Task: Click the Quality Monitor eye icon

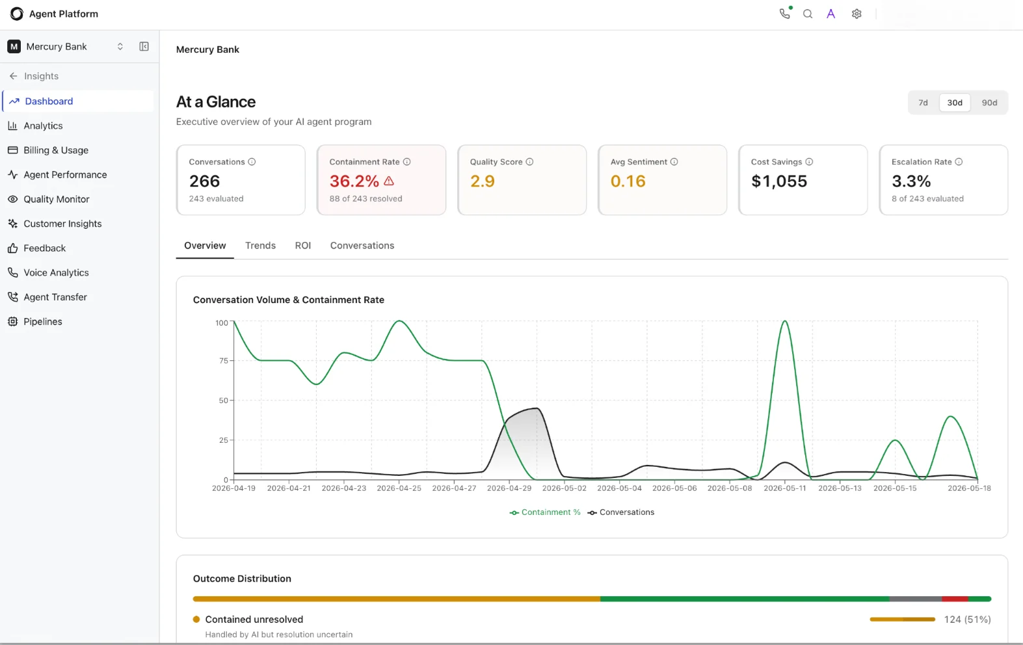Action: (12, 199)
